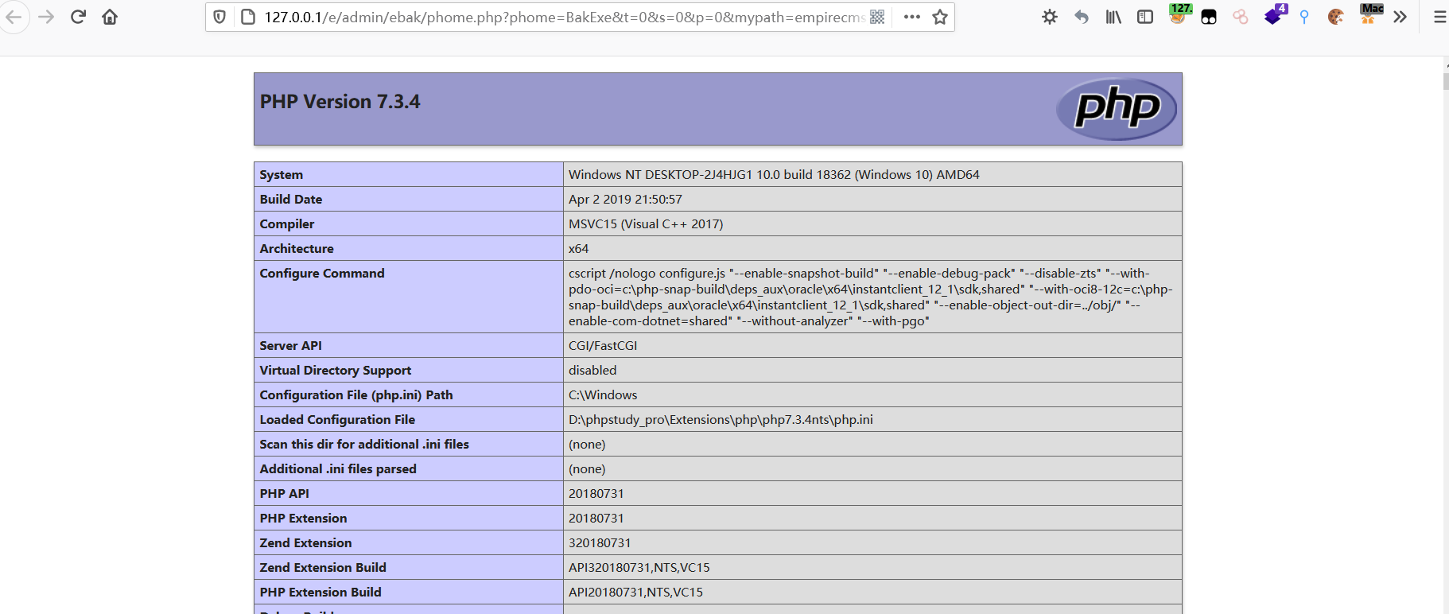Image resolution: width=1449 pixels, height=614 pixels.
Task: Go to the browser home page
Action: 110,17
